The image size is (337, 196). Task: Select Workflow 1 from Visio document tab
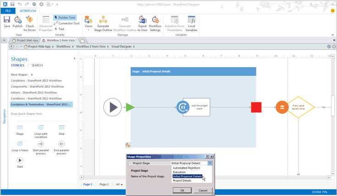(60, 40)
